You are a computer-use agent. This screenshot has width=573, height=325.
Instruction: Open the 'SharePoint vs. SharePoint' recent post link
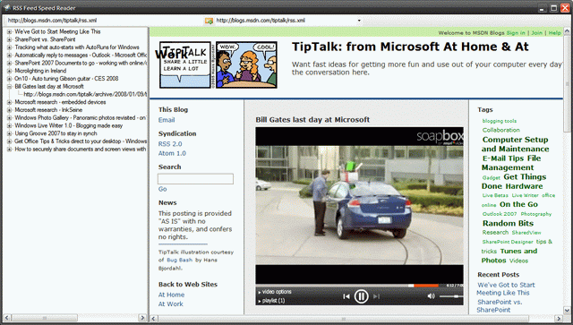500,306
